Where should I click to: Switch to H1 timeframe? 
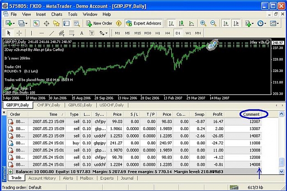point(158,33)
